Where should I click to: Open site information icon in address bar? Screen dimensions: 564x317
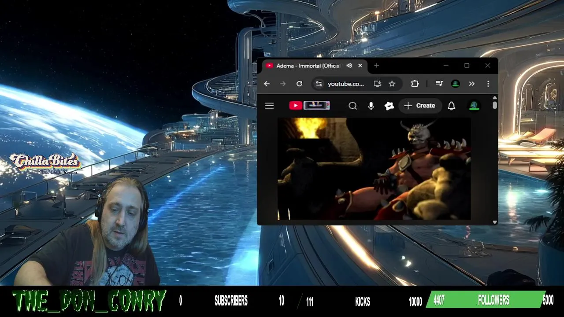click(319, 84)
